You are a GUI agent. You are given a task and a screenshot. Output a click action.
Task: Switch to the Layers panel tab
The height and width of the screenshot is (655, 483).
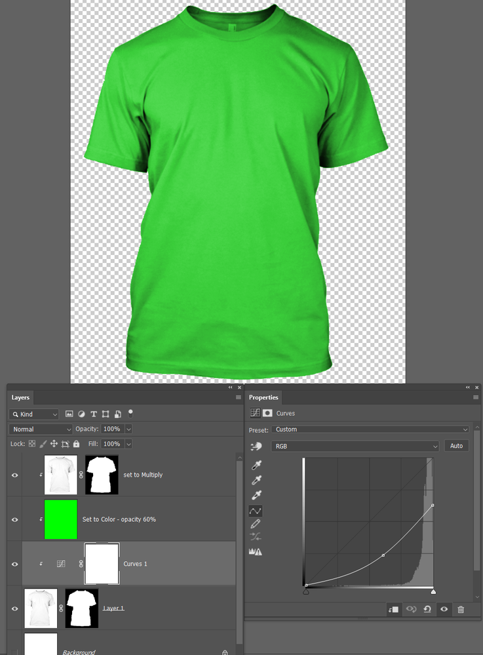[20, 397]
